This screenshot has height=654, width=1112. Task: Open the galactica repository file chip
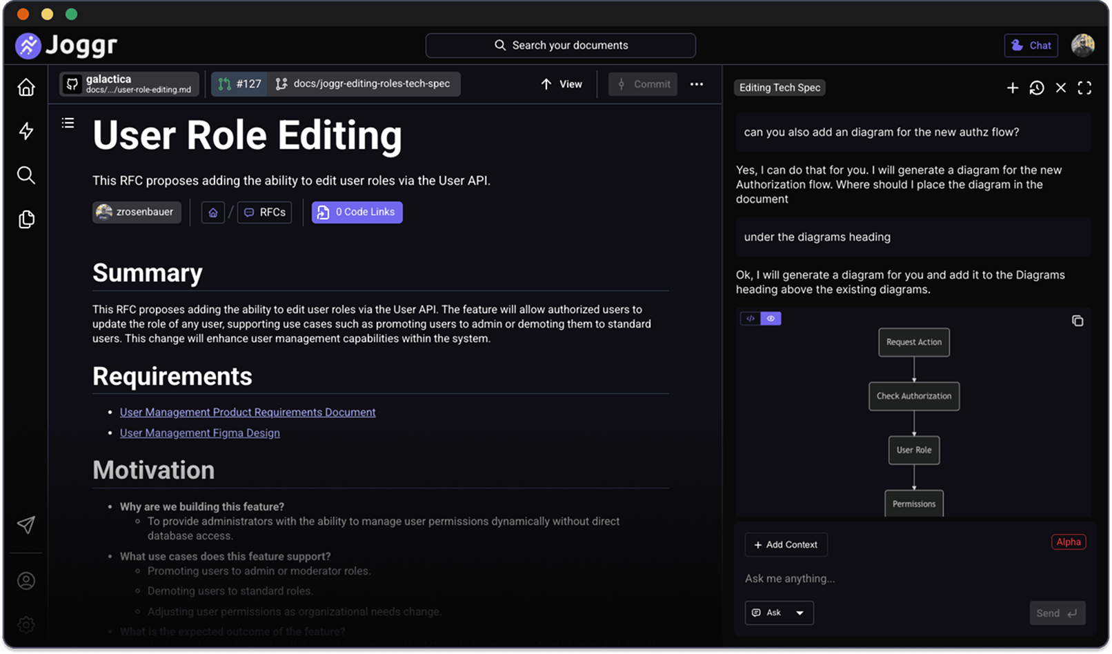point(130,84)
